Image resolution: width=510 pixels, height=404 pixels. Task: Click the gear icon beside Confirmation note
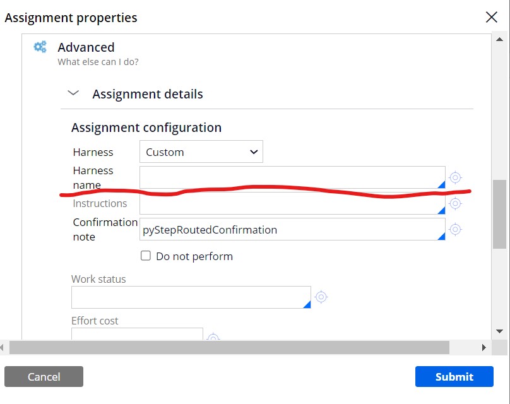(x=456, y=229)
